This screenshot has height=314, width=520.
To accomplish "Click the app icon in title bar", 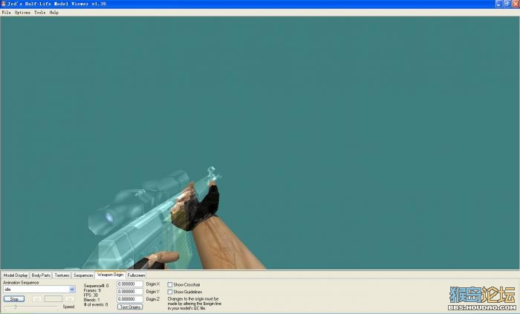I will click(3, 4).
